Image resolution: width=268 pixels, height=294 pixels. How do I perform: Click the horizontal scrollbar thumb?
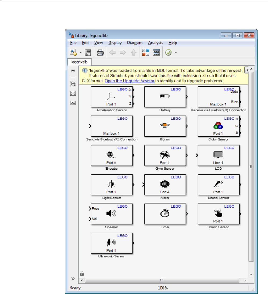pos(162,280)
